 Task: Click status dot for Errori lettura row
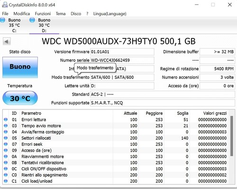(x=6, y=119)
